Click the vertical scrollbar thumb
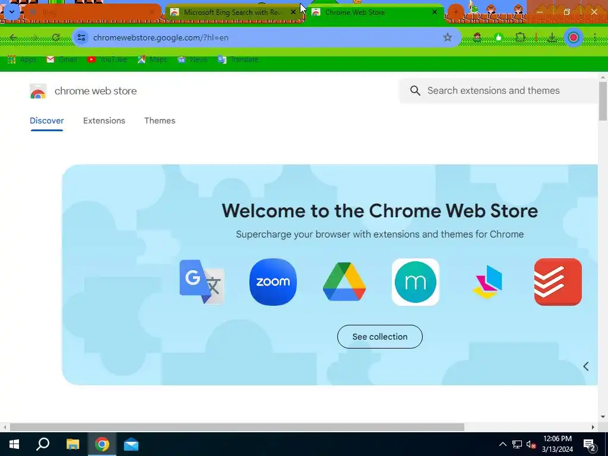 coord(602,101)
